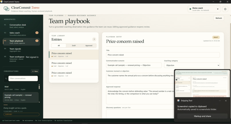
Task: Select the third Price concern raised entry
Action: (74, 74)
